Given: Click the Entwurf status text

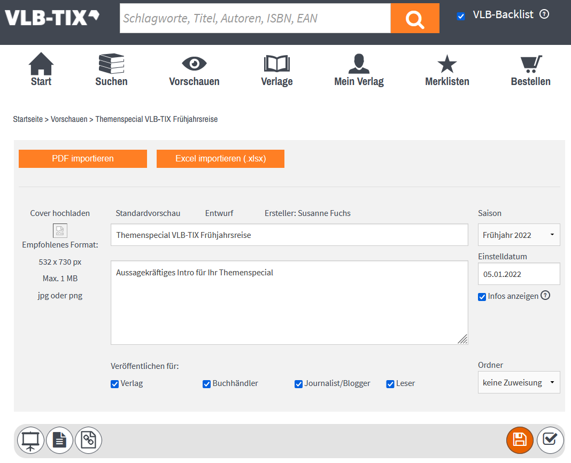Looking at the screenshot, I should [219, 213].
